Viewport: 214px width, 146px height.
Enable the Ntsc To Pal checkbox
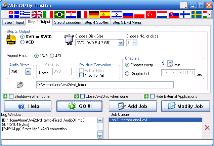[81, 75]
